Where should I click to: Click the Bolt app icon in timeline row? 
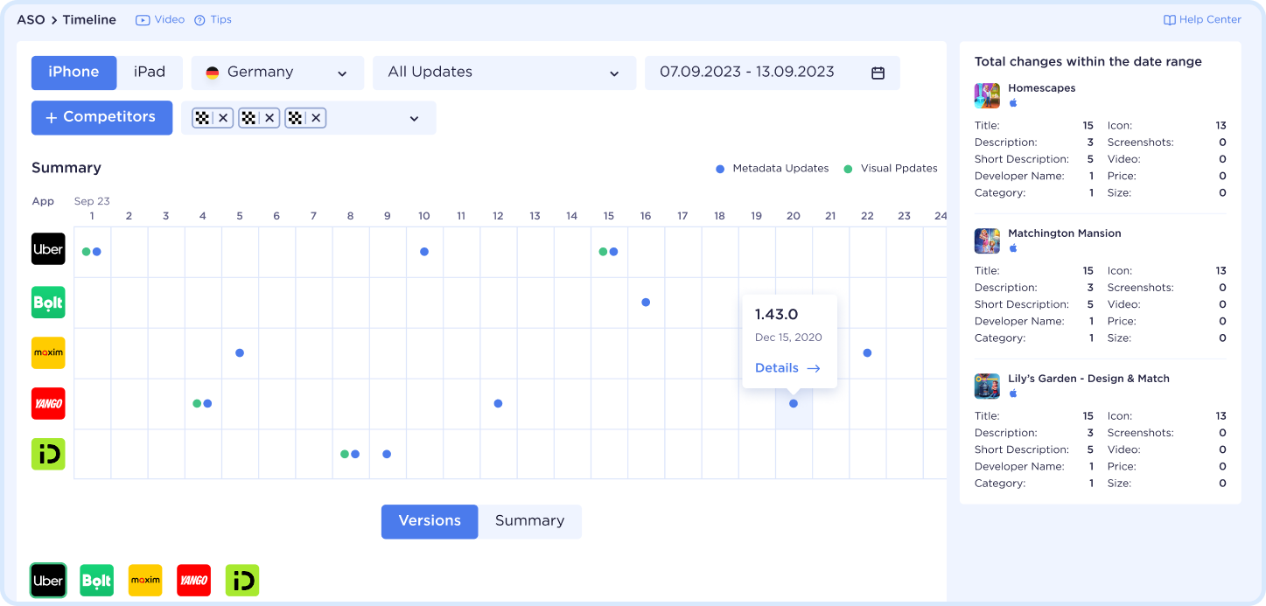pyautogui.click(x=48, y=303)
